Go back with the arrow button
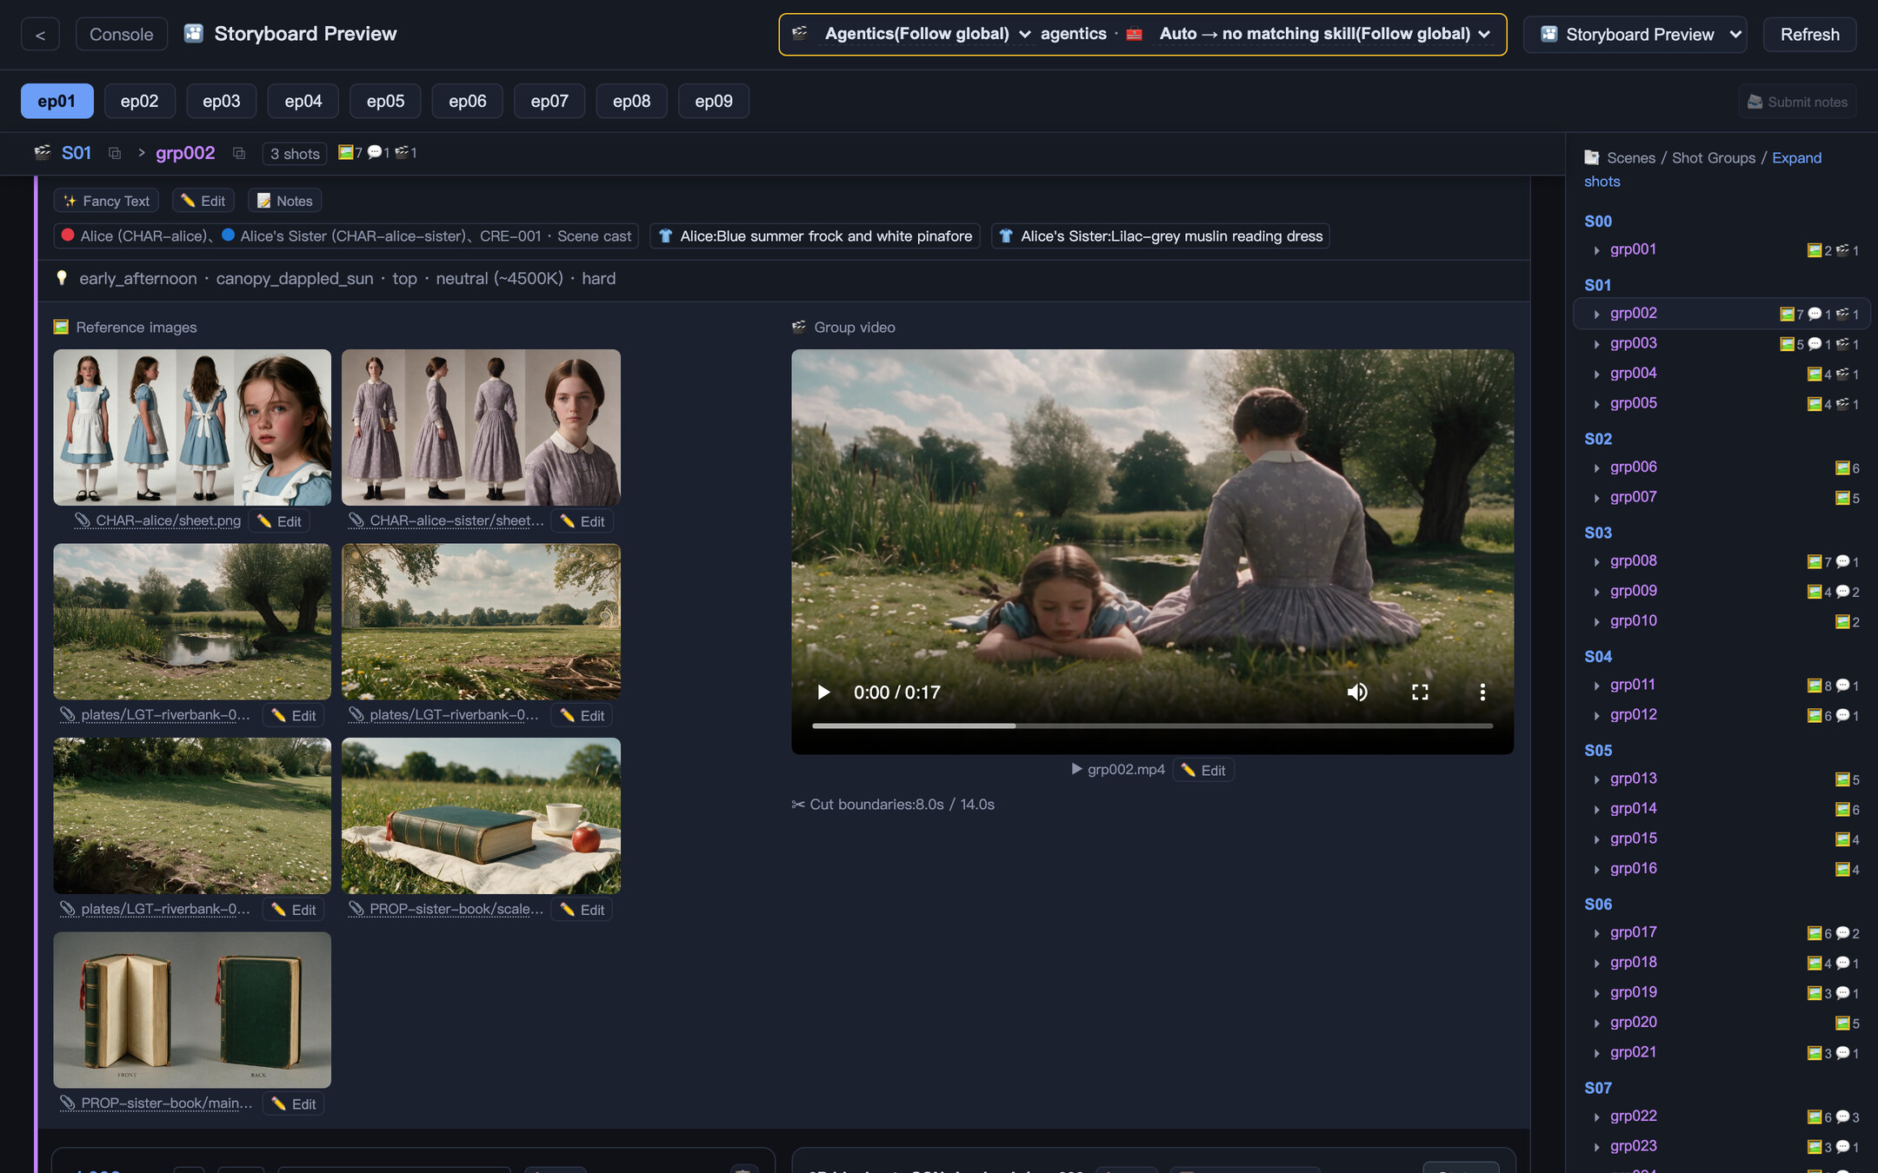Viewport: 1878px width, 1173px height. (x=40, y=35)
